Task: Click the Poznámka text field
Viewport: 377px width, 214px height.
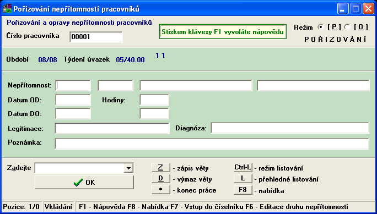Action: (x=212, y=144)
